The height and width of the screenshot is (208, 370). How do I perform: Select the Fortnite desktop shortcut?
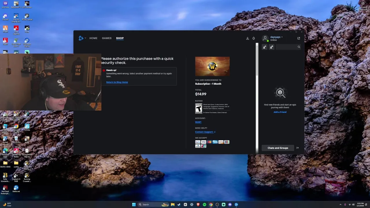(x=27, y=127)
